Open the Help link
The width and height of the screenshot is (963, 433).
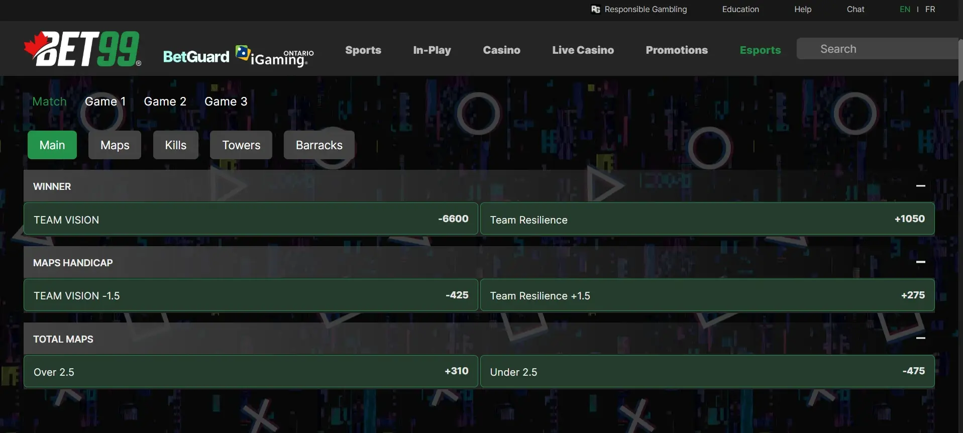803,9
